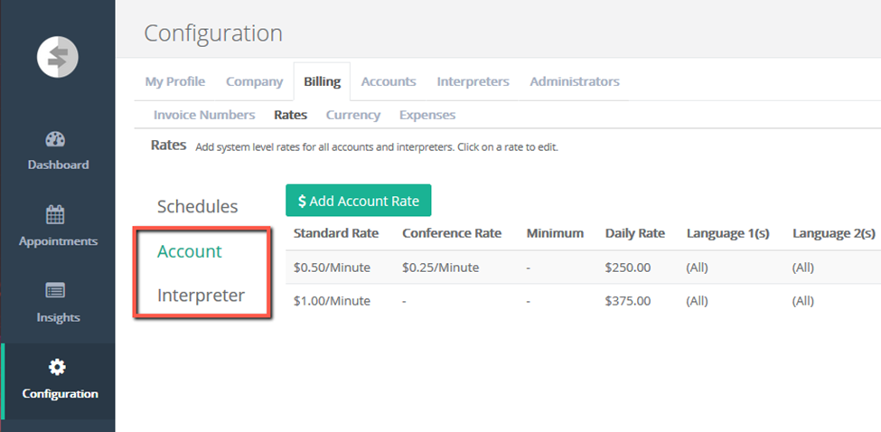Open Dashboard gauge icon
The image size is (881, 432).
coord(57,139)
